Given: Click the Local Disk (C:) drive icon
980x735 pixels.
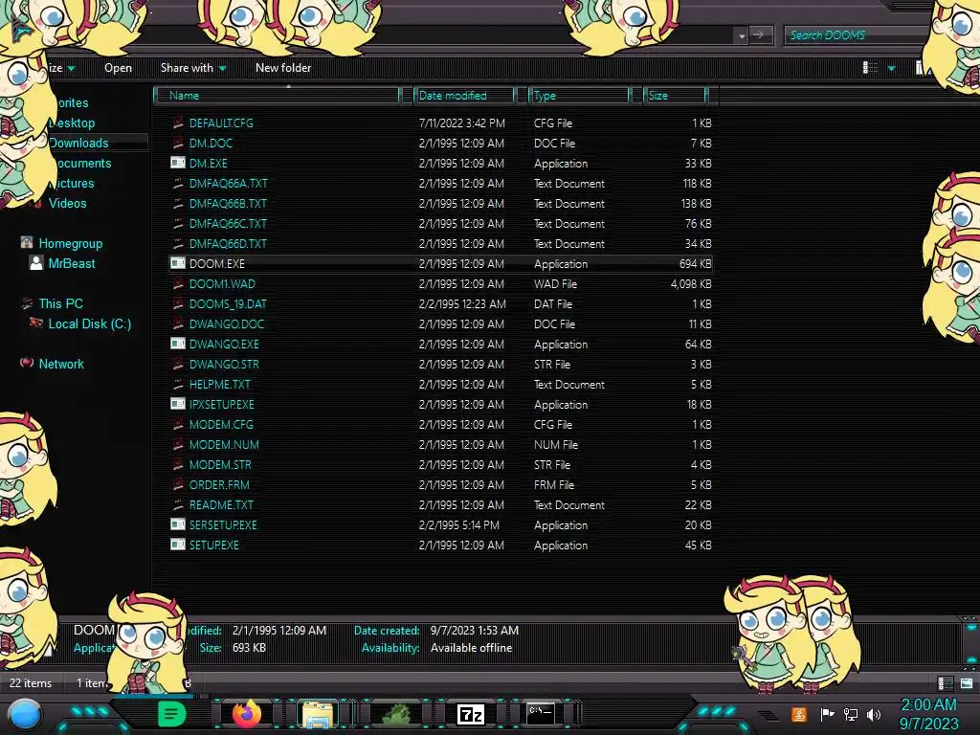Looking at the screenshot, I should pyautogui.click(x=36, y=323).
